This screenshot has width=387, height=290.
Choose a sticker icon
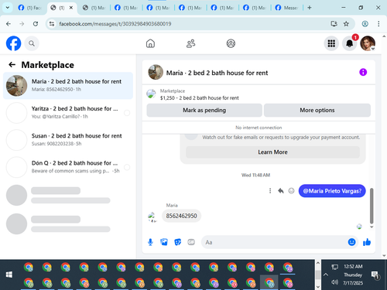pyautogui.click(x=177, y=242)
